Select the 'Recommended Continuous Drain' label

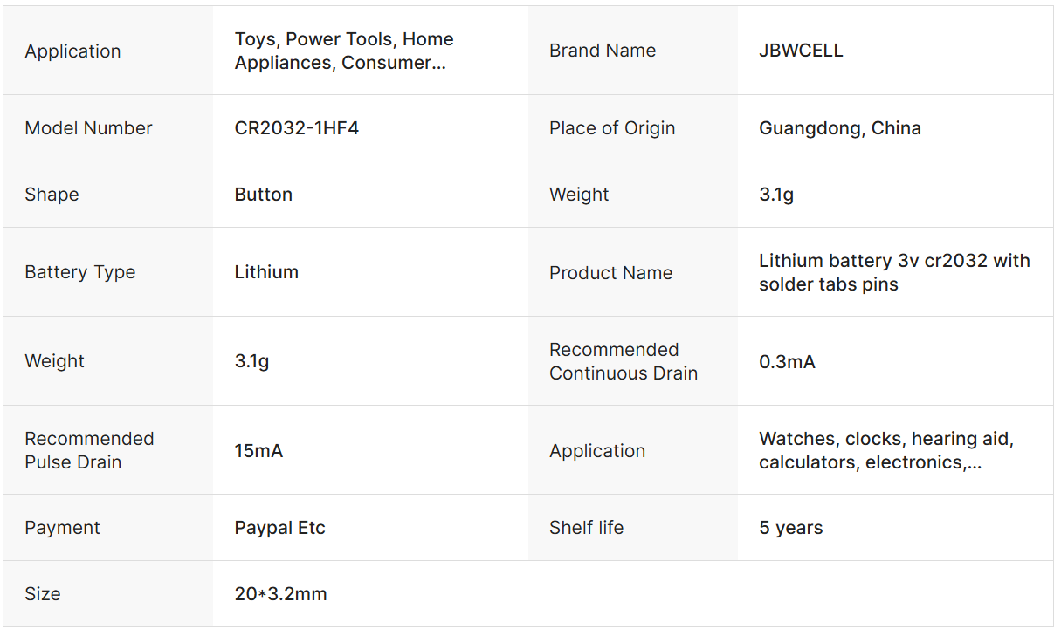click(x=624, y=361)
